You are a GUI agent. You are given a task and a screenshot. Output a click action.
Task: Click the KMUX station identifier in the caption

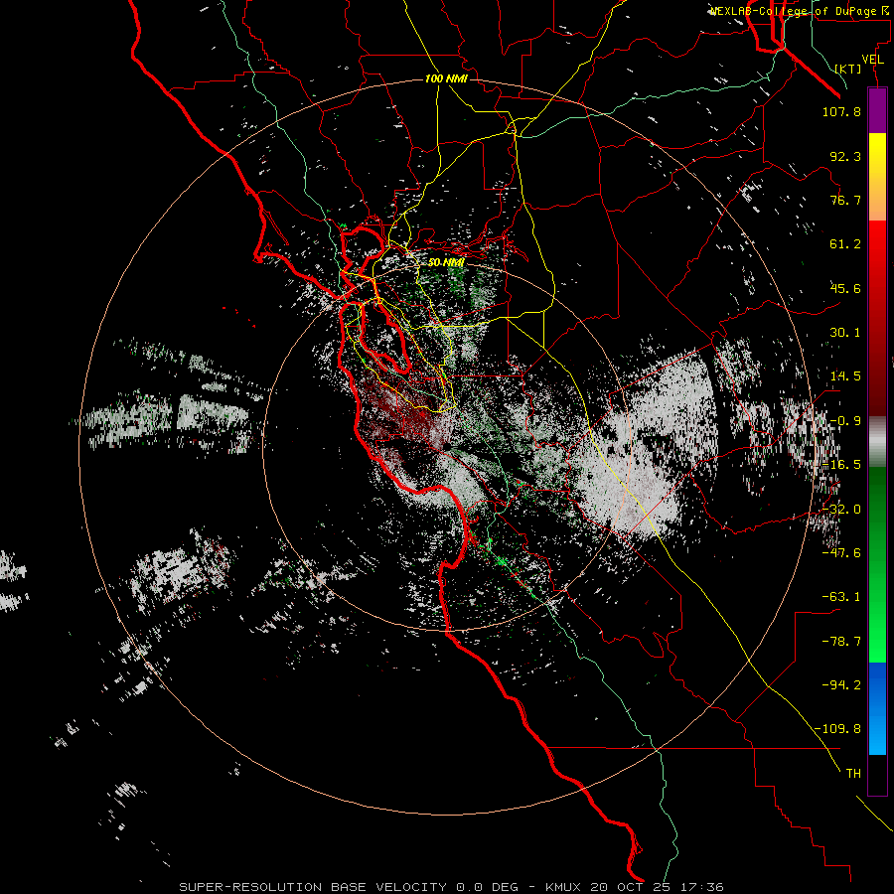click(x=564, y=887)
